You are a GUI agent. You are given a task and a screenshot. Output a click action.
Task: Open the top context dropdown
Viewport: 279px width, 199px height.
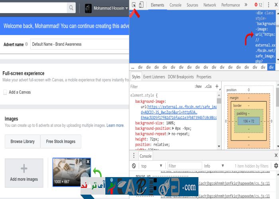[x=151, y=166]
